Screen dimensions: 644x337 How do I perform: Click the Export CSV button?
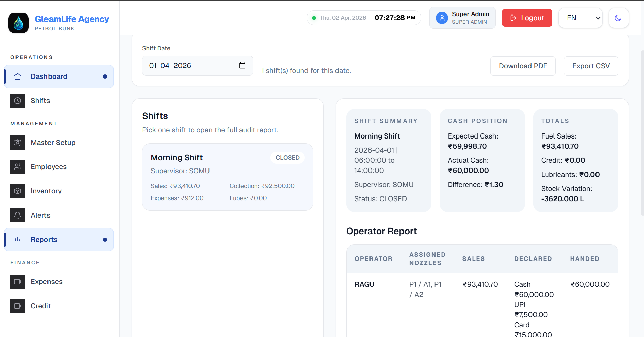590,66
